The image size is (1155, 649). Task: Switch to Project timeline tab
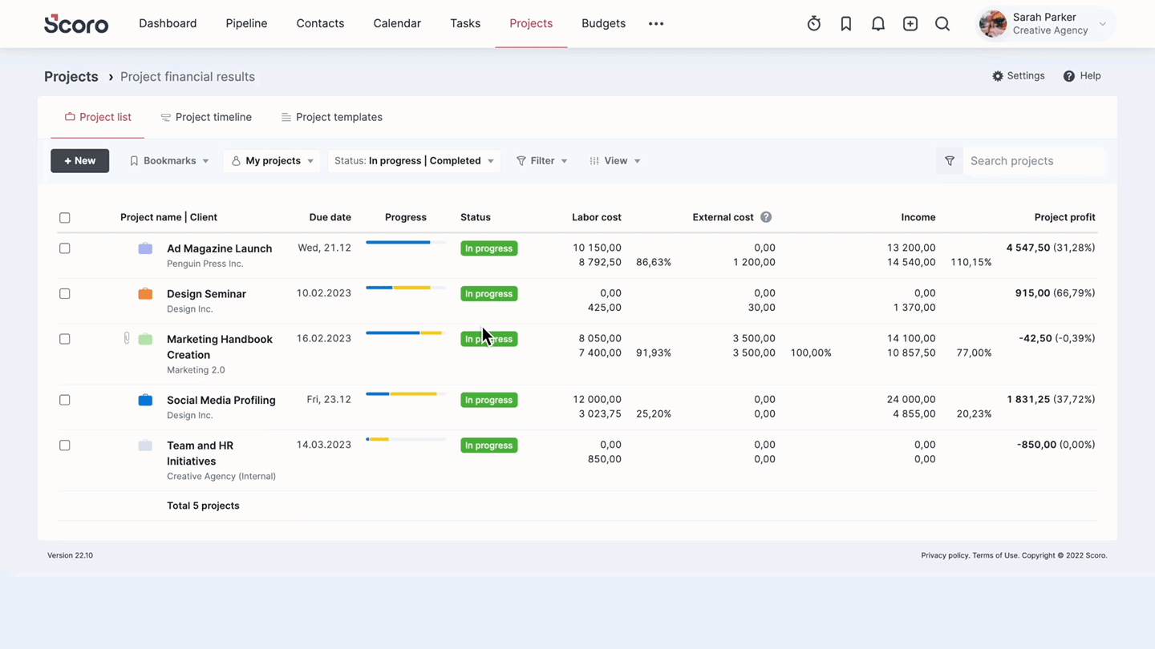pos(206,117)
